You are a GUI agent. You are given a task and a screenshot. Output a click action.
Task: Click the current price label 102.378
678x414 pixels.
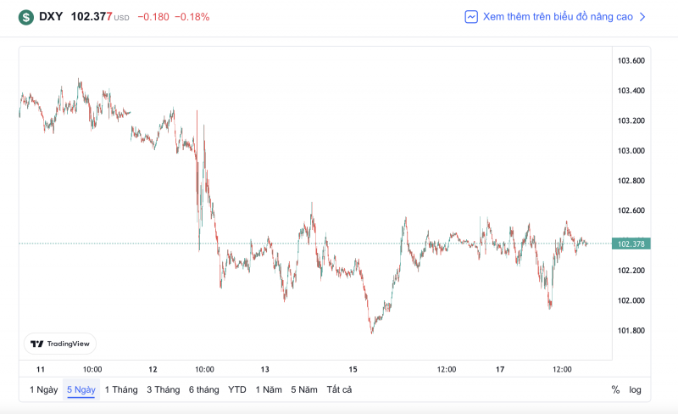[x=632, y=244]
